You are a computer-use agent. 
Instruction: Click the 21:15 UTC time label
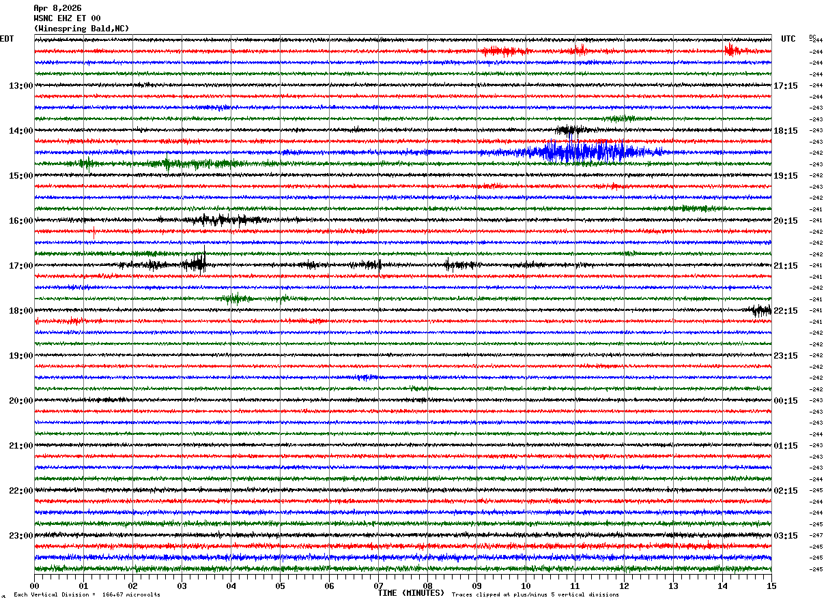(x=786, y=266)
